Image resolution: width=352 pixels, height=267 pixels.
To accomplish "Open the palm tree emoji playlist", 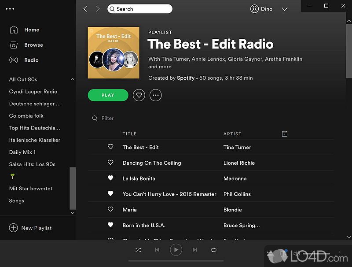I will (x=12, y=176).
